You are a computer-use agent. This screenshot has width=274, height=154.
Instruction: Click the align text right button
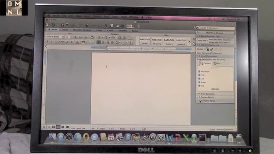pyautogui.click(x=108, y=42)
